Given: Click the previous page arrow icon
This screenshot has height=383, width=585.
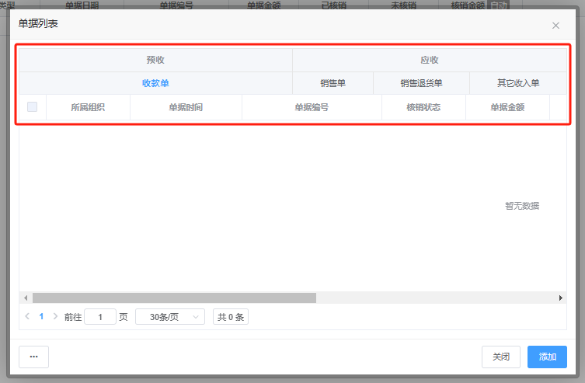Looking at the screenshot, I should pyautogui.click(x=28, y=316).
